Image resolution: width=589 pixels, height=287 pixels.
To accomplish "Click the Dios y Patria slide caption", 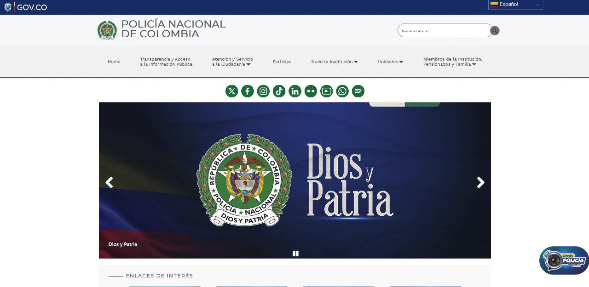I will point(123,244).
